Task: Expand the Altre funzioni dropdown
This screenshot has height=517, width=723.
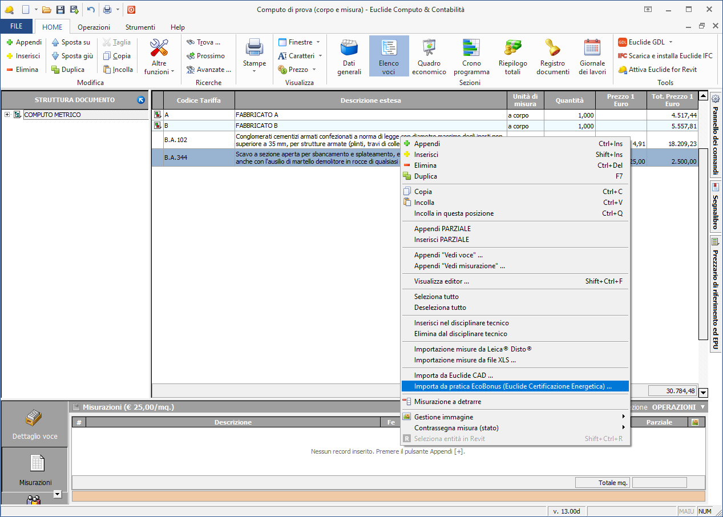Action: (x=159, y=56)
